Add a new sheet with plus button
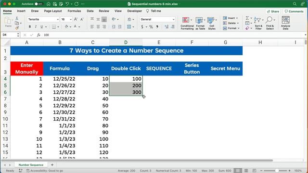 point(52,165)
